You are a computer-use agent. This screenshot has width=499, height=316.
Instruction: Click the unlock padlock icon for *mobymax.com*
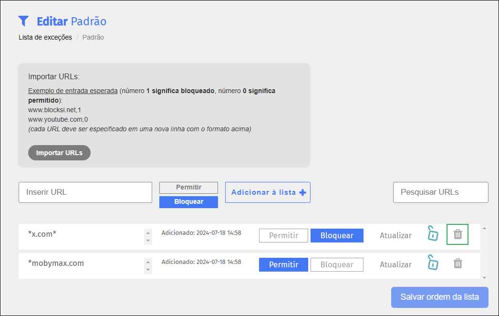[x=433, y=262]
